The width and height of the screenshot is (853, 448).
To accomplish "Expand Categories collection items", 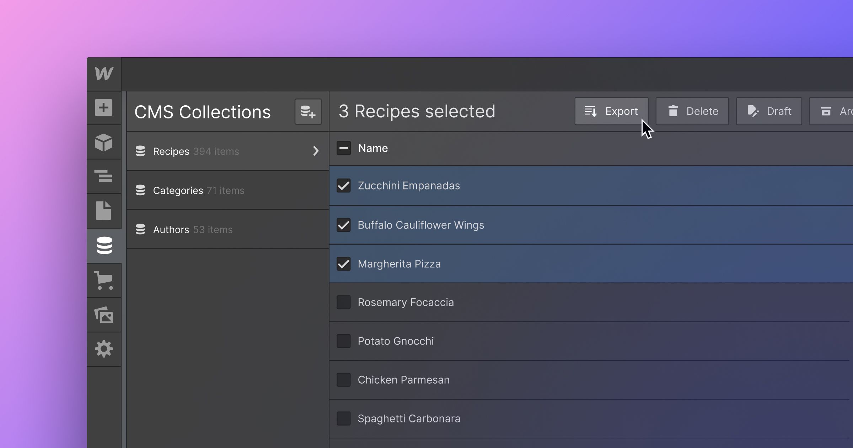I will tap(226, 190).
